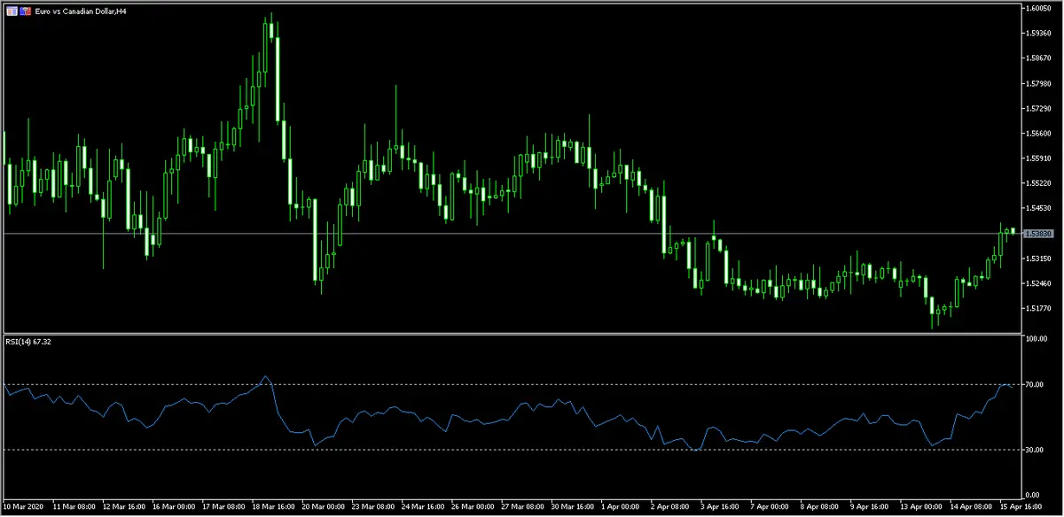Select the RSI 30.00 oversold level label
Viewport: 1064px width, 517px height.
point(1033,450)
